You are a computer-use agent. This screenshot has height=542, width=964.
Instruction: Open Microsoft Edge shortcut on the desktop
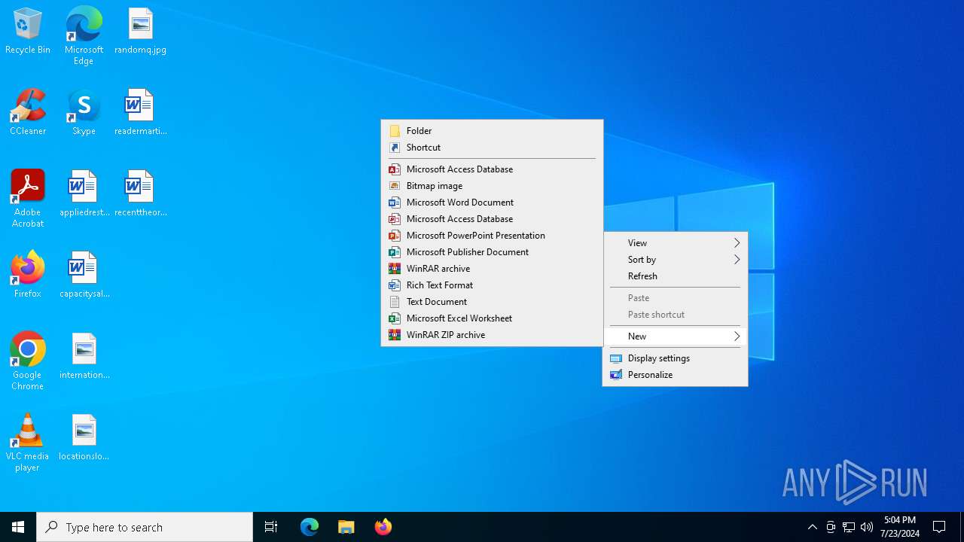pos(84,35)
